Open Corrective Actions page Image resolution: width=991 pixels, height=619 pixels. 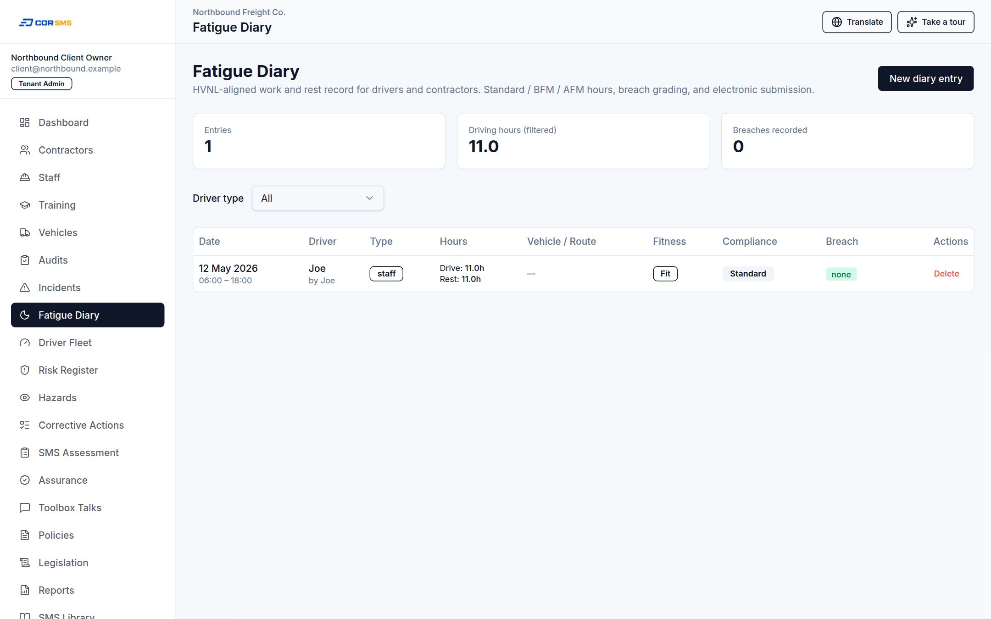point(88,425)
